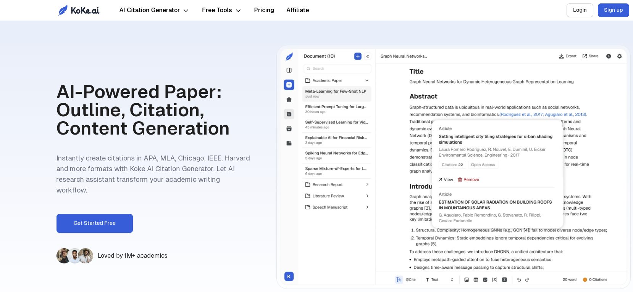Click Get Started Free
Image resolution: width=633 pixels, height=292 pixels.
[95, 223]
